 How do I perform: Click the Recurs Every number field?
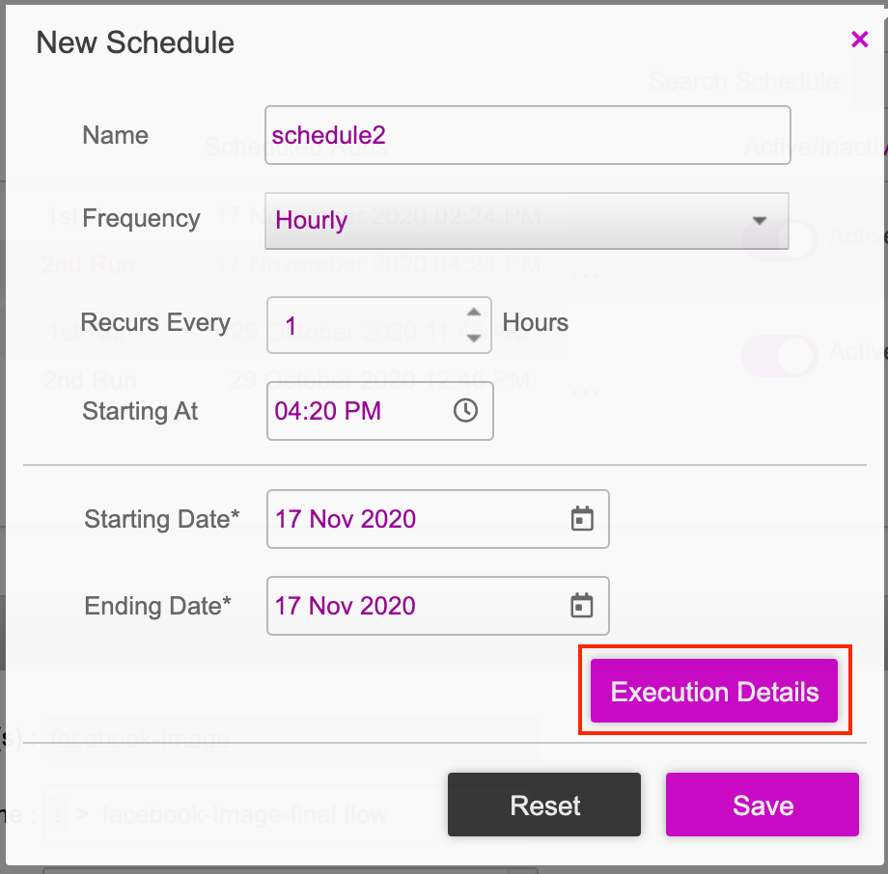[x=379, y=325]
